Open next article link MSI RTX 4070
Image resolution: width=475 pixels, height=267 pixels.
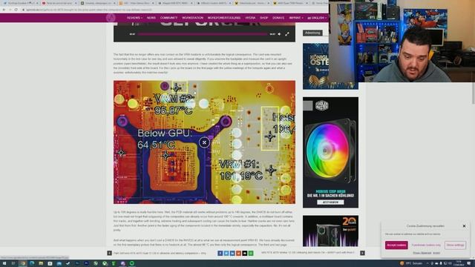pyautogui.click(x=308, y=252)
